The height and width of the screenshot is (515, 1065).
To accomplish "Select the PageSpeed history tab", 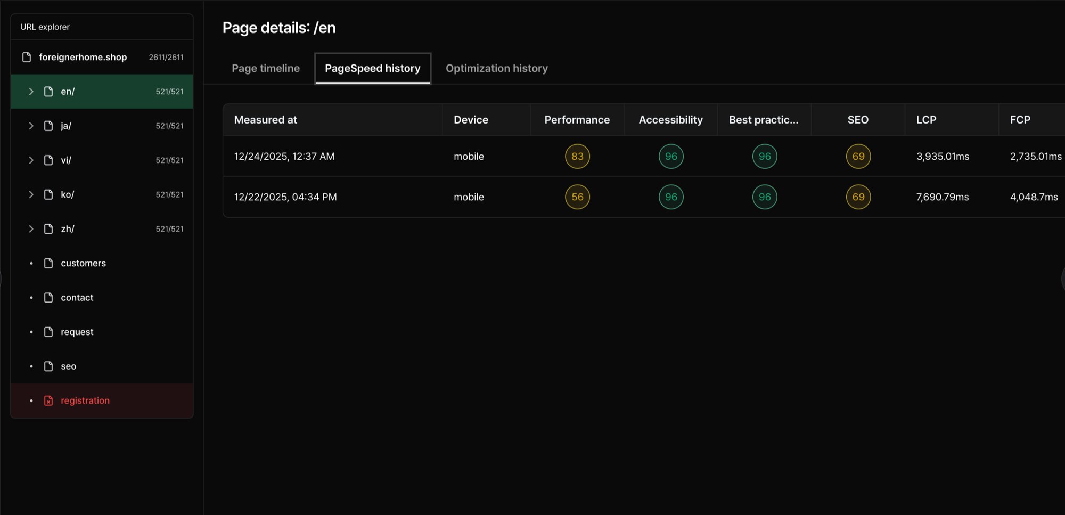I will [372, 68].
